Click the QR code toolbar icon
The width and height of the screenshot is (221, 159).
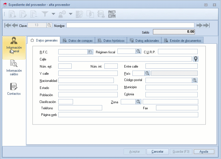[x=112, y=14]
